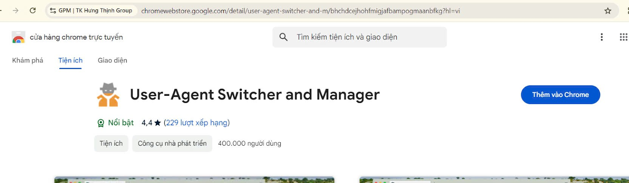629x183 pixels.
Task: Click the User-Agent Switcher and Manager heading
Action: [x=255, y=95]
